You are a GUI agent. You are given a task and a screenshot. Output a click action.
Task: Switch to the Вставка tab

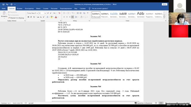click(19, 9)
